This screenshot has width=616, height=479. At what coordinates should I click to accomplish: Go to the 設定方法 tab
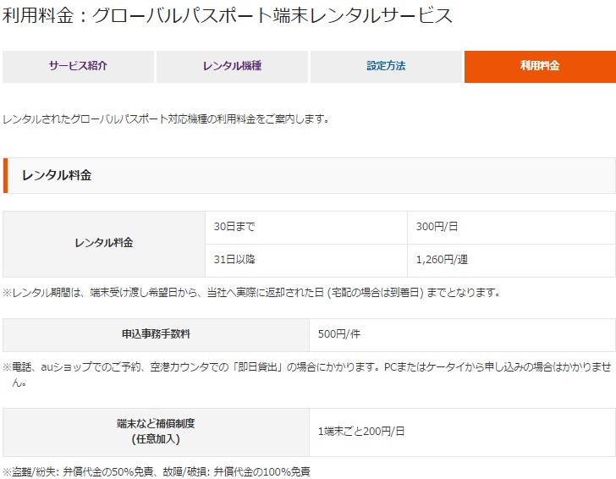386,66
